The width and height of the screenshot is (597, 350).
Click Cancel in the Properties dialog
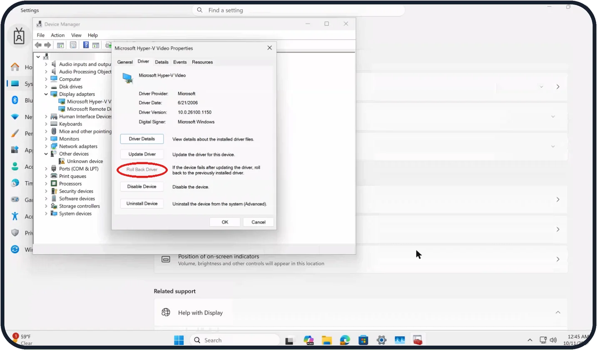click(x=259, y=222)
